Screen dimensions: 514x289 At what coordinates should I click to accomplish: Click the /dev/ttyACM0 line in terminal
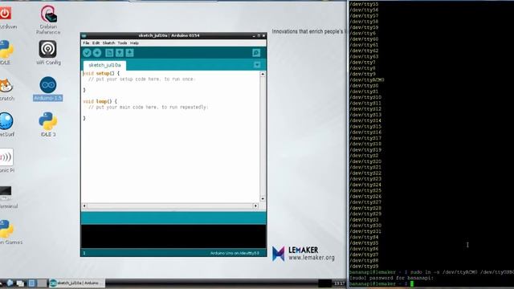[x=367, y=79]
